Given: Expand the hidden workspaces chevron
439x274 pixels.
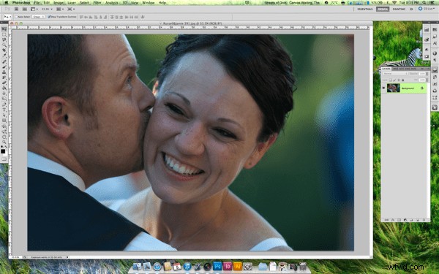Looking at the screenshot, I should 411,9.
